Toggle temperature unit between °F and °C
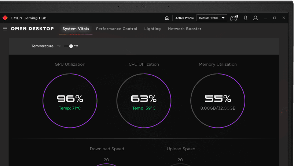 click(69, 46)
